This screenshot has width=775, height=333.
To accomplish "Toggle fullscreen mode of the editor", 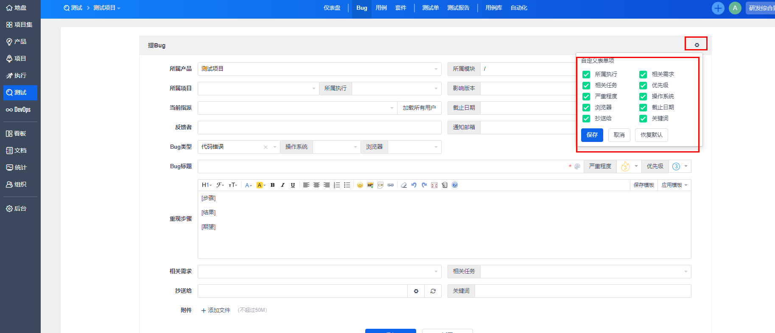I will [x=434, y=185].
